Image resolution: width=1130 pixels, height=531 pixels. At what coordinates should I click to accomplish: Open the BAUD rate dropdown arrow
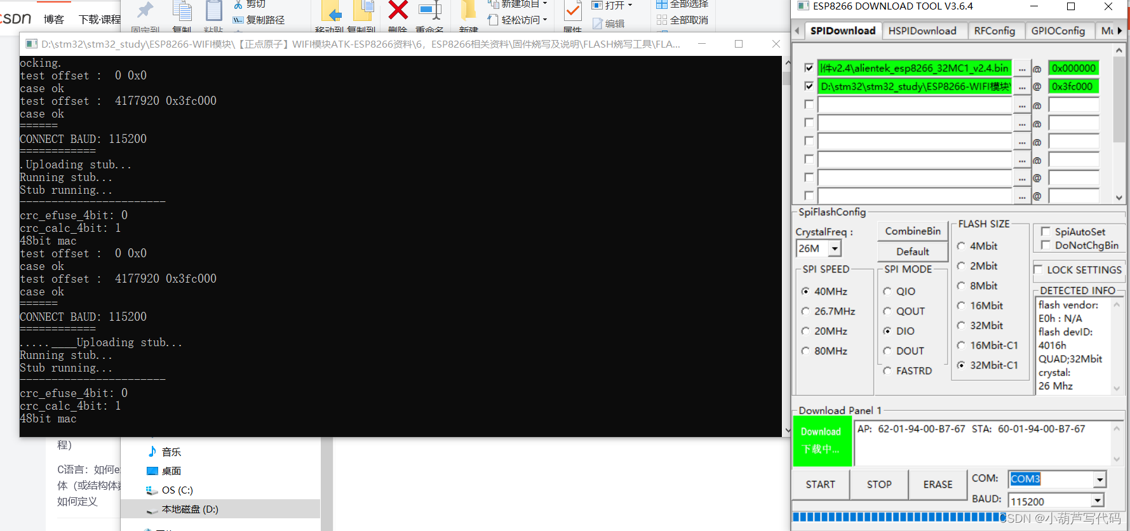[x=1097, y=501]
